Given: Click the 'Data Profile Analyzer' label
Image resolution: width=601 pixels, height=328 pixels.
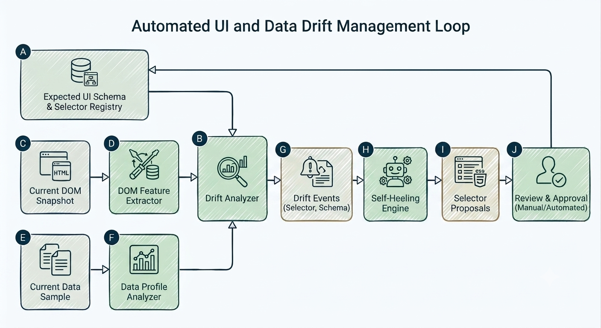Looking at the screenshot, I should [x=144, y=292].
